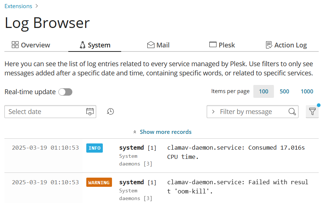Click the WARNING badge on oom-kill entry

[99, 182]
